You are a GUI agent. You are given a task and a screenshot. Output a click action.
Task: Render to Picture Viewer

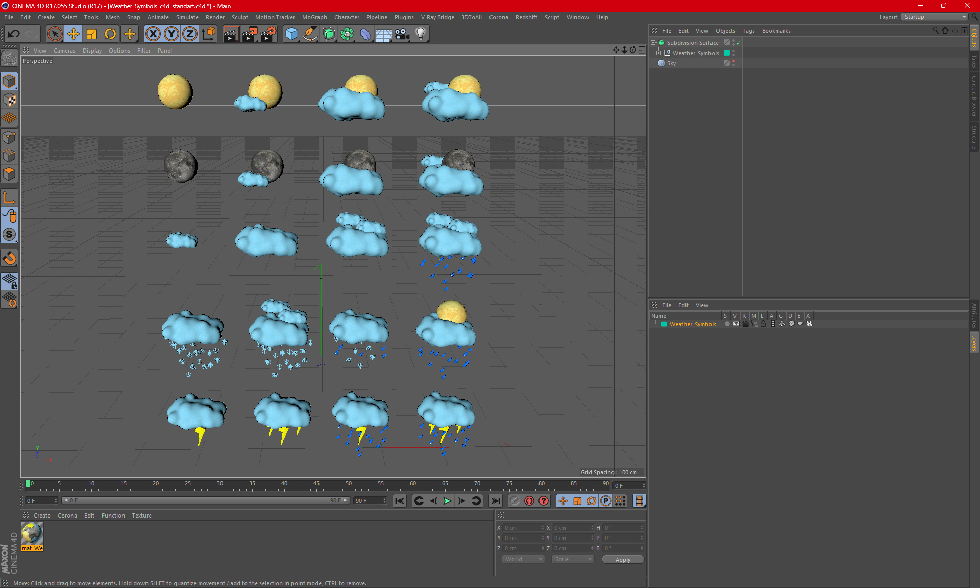coord(250,34)
